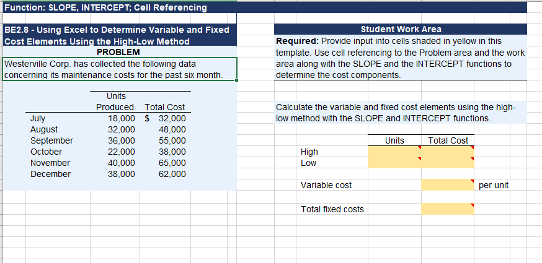542x263 pixels.
Task: Click the Student Work Area header
Action: coord(401,29)
